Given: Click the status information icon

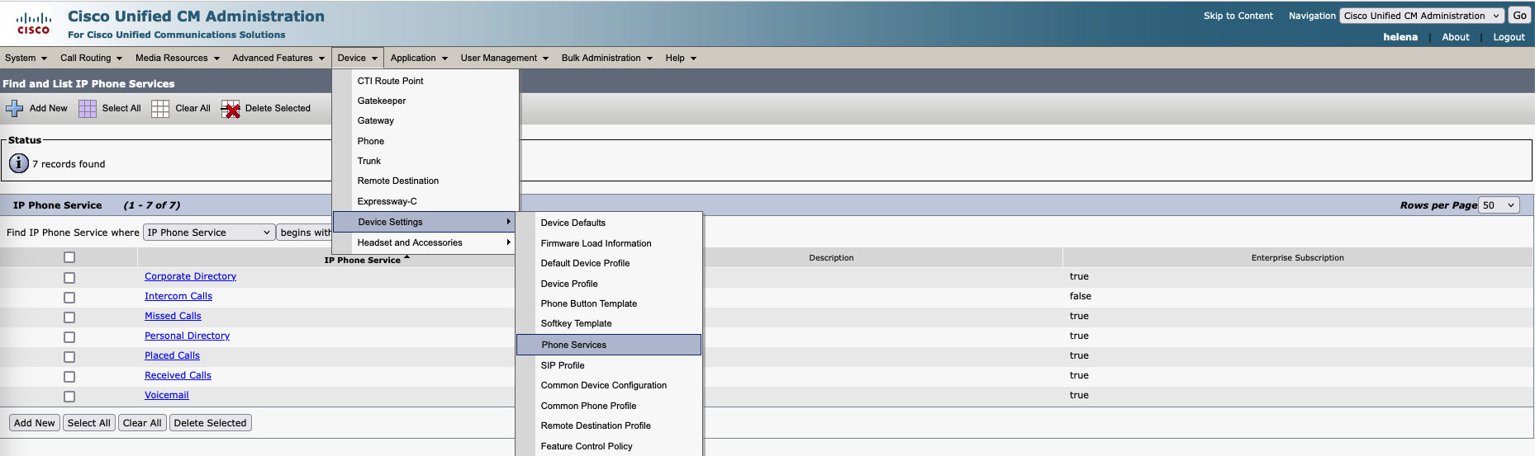Looking at the screenshot, I should click(18, 163).
